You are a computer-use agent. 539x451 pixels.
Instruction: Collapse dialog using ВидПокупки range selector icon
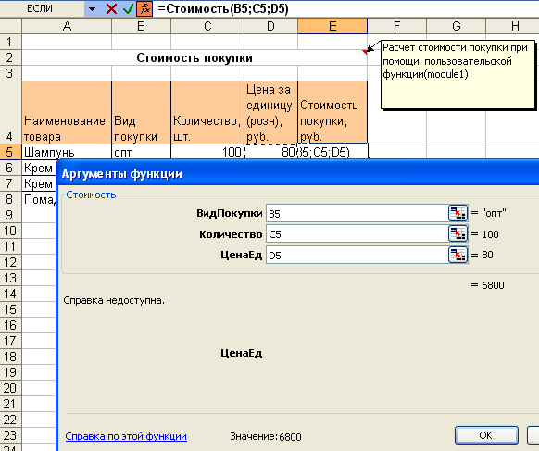458,213
